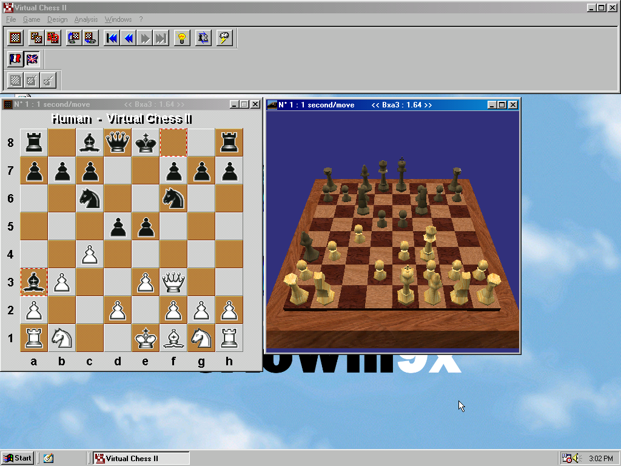Screen dimensions: 621x466
Task: Minimize the 2D chessboard window
Action: coord(234,104)
